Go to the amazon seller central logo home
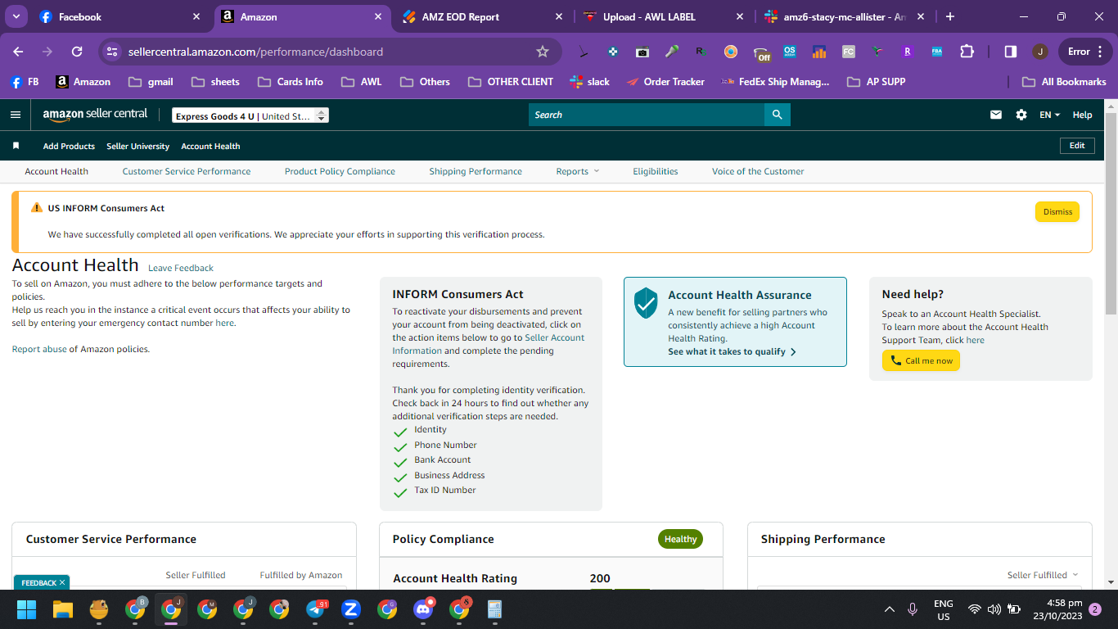Image resolution: width=1118 pixels, height=629 pixels. [95, 115]
